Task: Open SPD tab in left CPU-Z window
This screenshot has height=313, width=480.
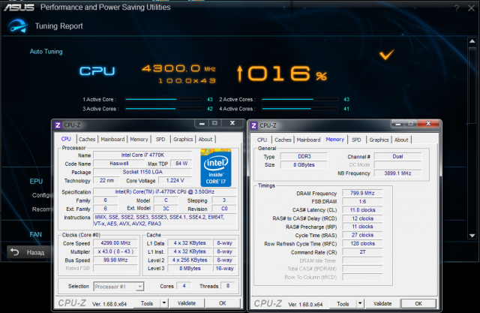Action: coord(160,140)
